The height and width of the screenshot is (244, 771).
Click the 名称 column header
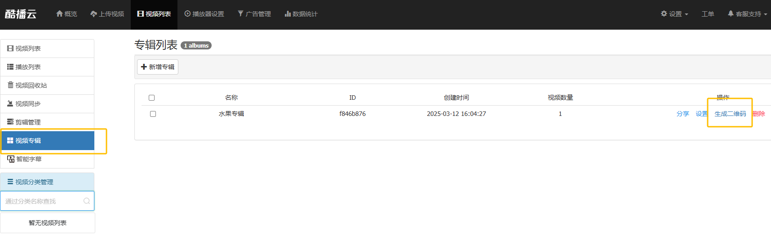pyautogui.click(x=231, y=98)
